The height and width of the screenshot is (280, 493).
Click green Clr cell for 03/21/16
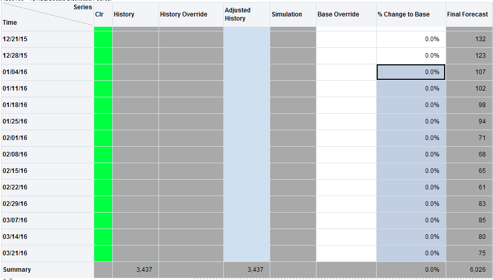(103, 253)
